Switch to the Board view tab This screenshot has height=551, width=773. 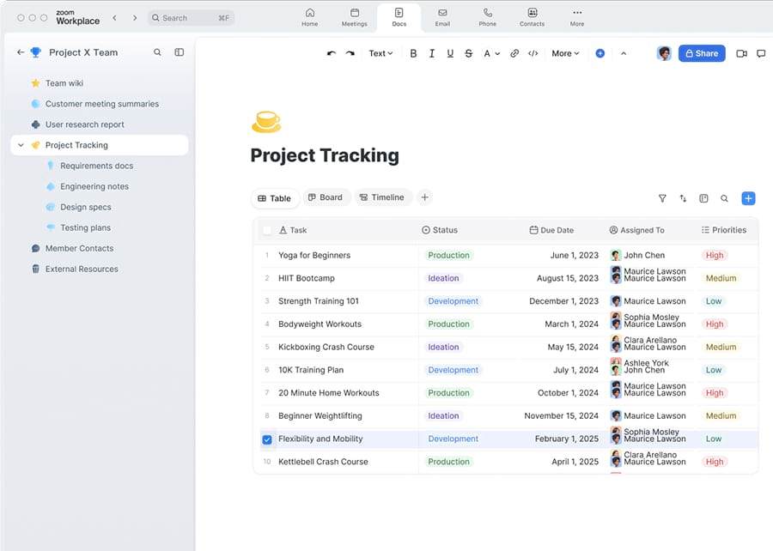[325, 197]
